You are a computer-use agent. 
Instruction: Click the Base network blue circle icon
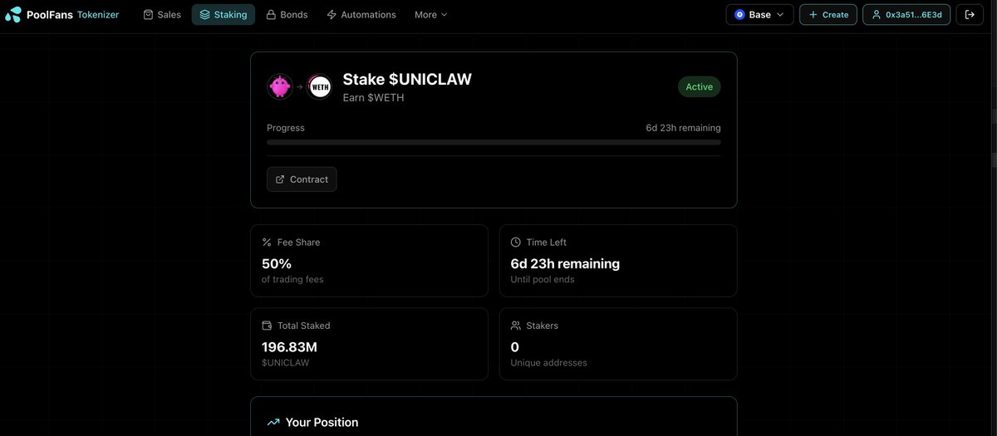point(739,14)
